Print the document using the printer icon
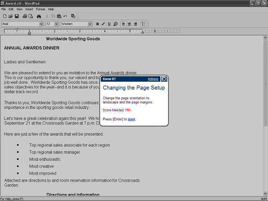This screenshot has width=268, height=201. [x=25, y=16]
